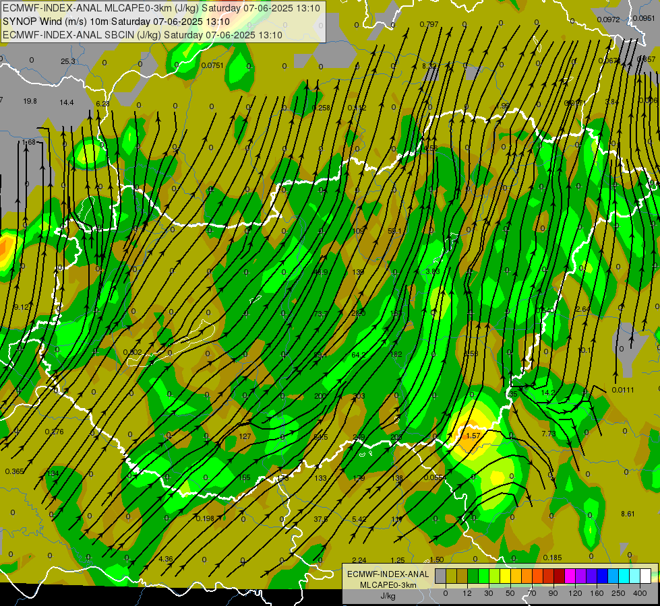Click the legend scale label 50
The height and width of the screenshot is (606, 660).
coord(510,593)
